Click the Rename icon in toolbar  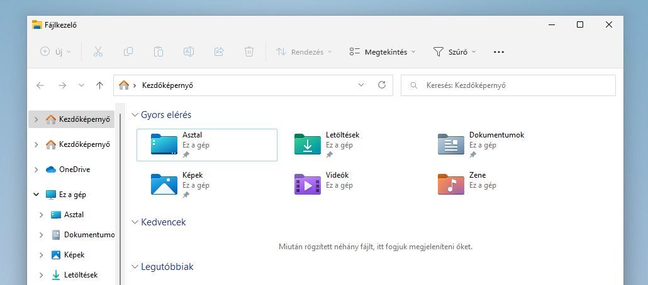[x=189, y=51]
